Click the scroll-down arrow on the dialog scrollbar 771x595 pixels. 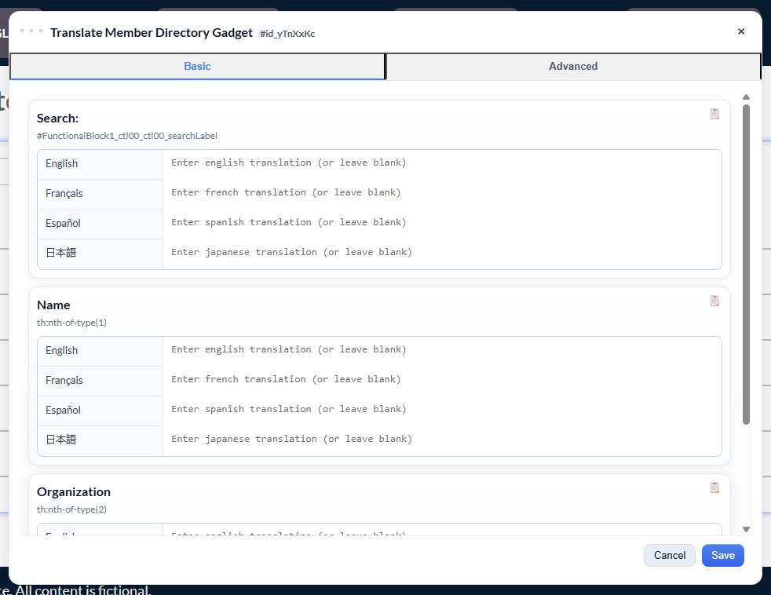coord(747,529)
